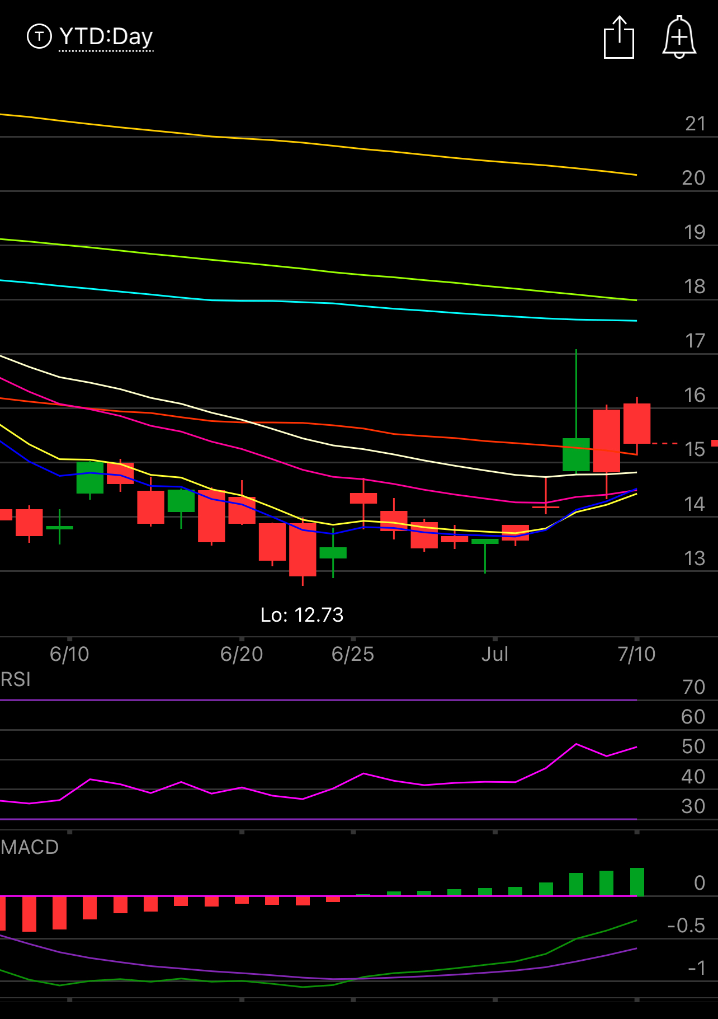Tap the current price marker on right edge
718x1019 pixels.
tap(715, 443)
